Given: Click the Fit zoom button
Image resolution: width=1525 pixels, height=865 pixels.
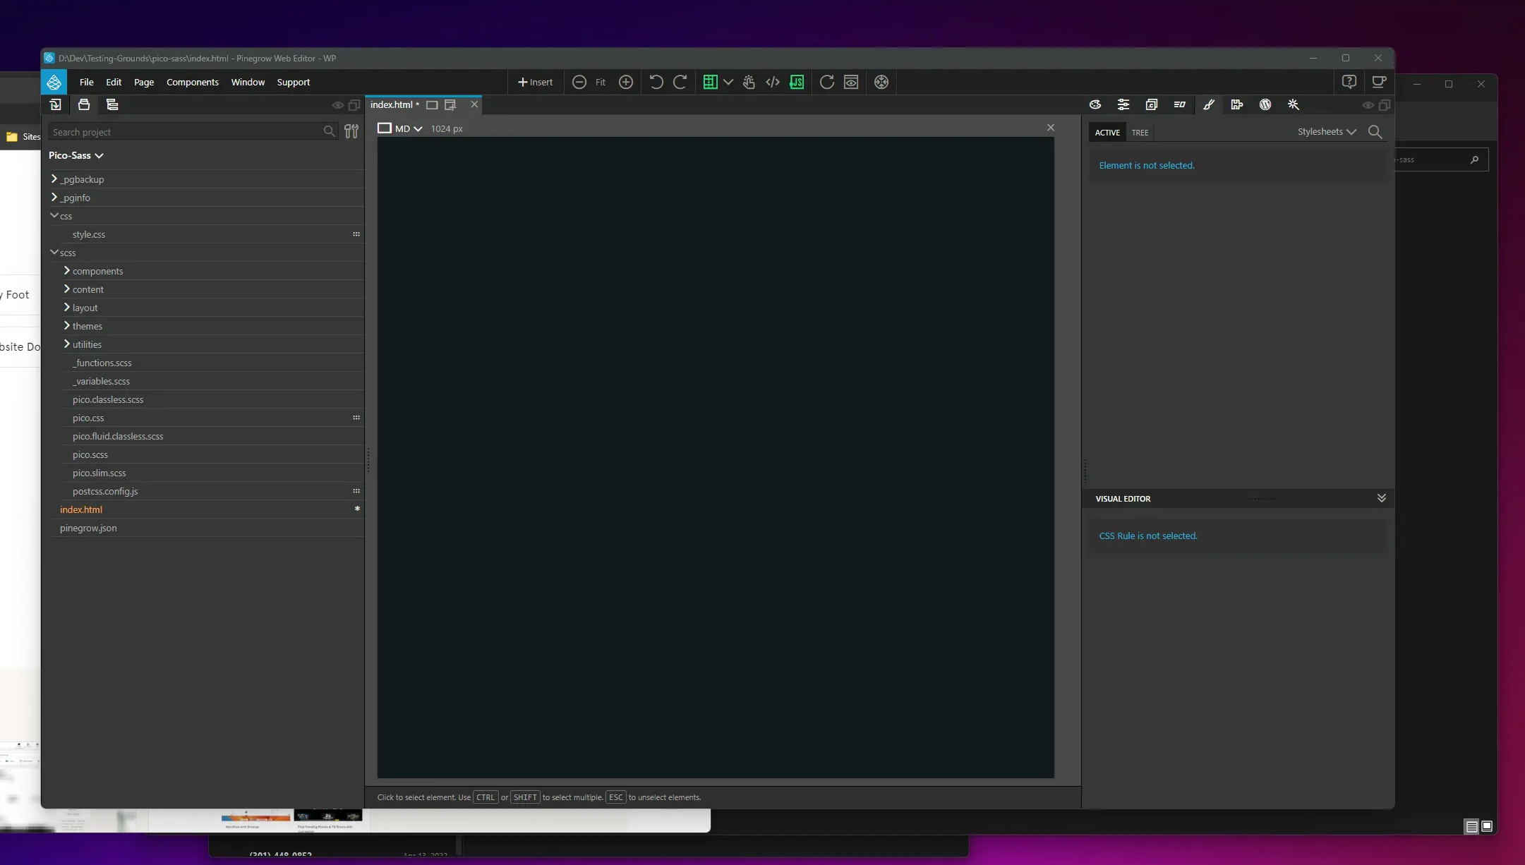Looking at the screenshot, I should pyautogui.click(x=601, y=82).
